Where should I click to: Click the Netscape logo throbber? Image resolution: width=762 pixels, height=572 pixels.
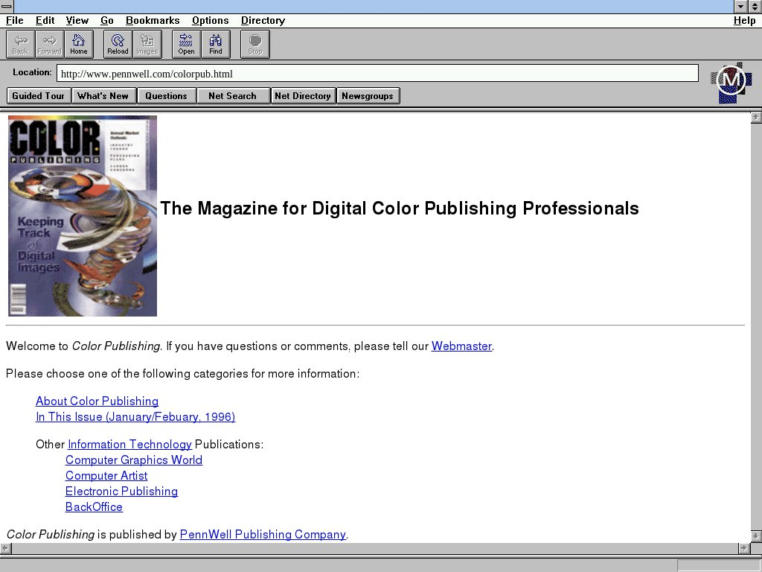click(x=730, y=83)
